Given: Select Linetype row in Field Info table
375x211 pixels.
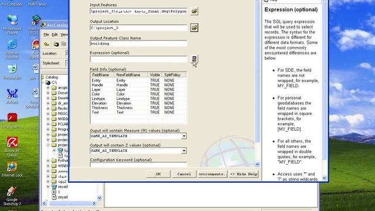Looking at the screenshot, I should tap(138, 98).
